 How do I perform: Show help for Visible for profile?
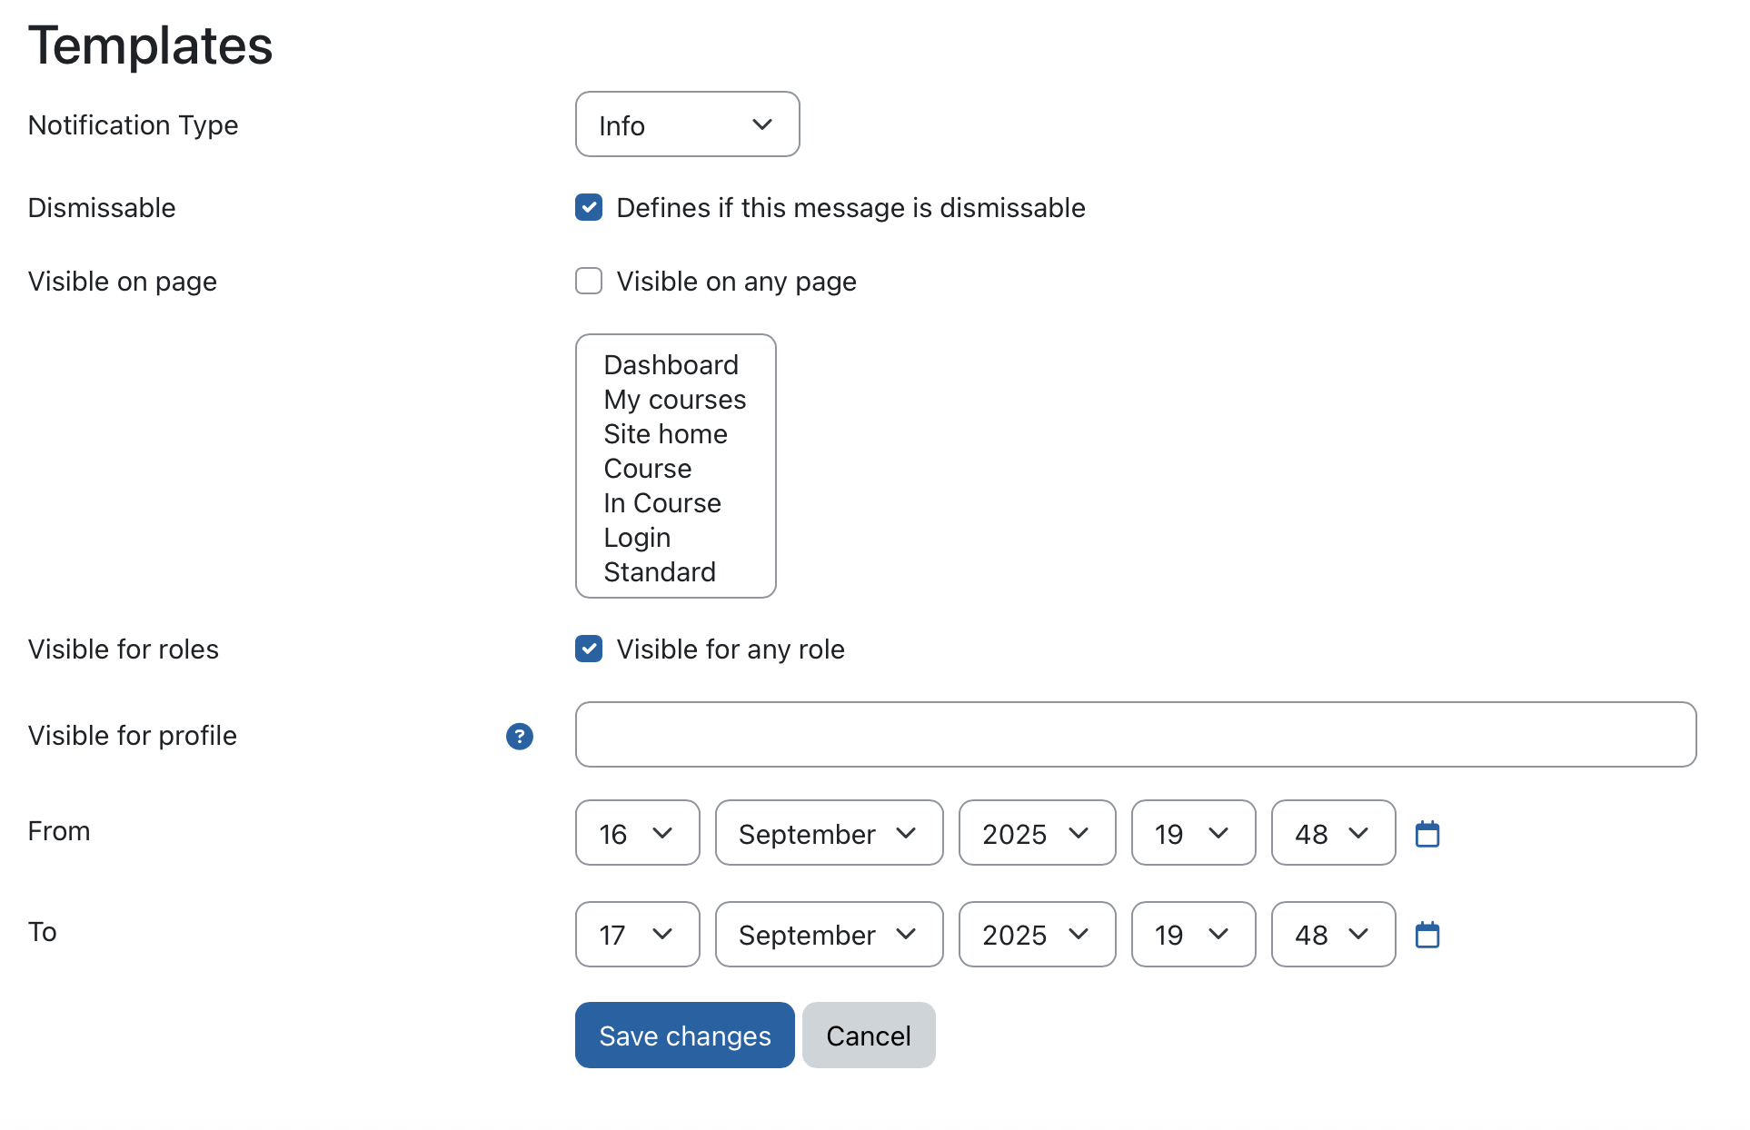(x=520, y=736)
